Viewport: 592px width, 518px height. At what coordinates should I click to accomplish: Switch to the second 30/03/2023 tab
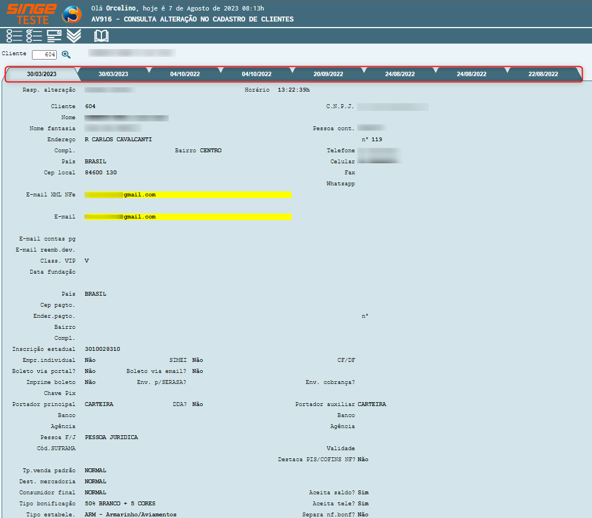pos(113,74)
